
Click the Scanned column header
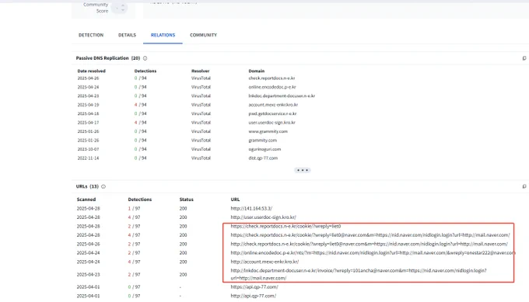(x=86, y=200)
